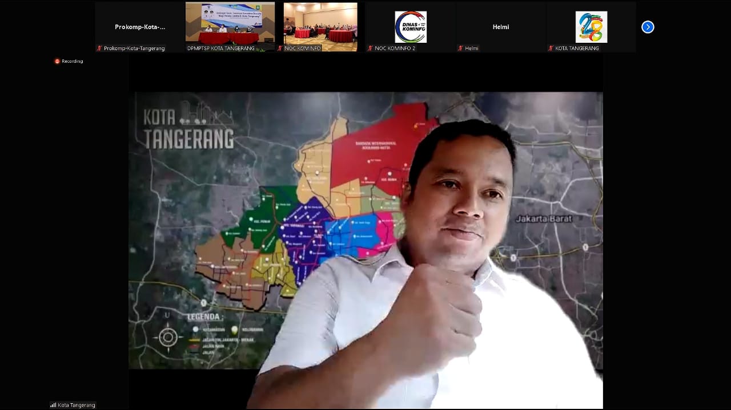Select the NOC KOMINFO meeting room thumbnail
The height and width of the screenshot is (410, 731).
[x=320, y=23]
